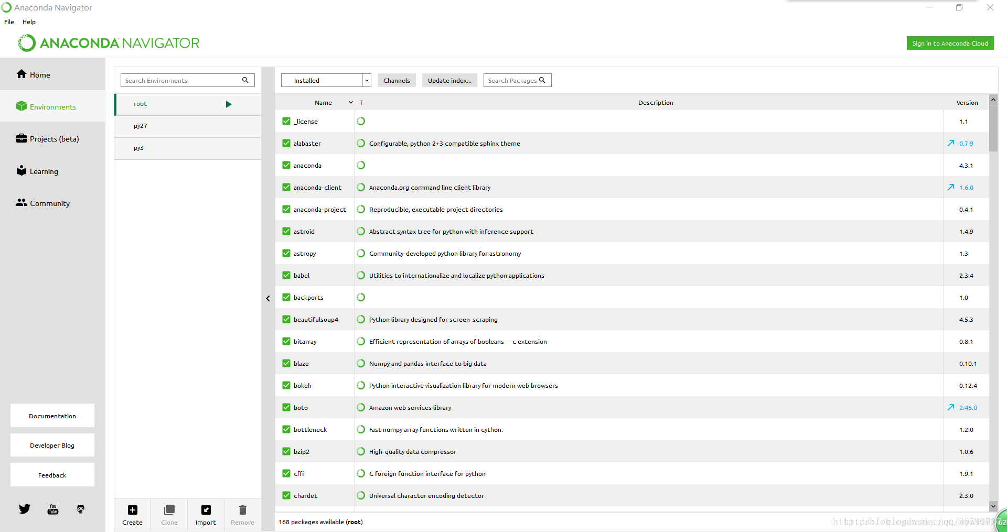
Task: Click search magnifier in Search Environments
Action: click(x=245, y=80)
